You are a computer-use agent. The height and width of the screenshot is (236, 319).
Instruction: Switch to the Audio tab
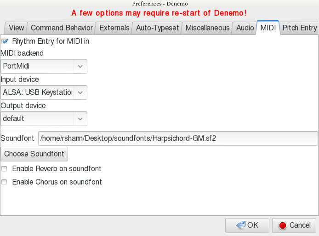(245, 28)
